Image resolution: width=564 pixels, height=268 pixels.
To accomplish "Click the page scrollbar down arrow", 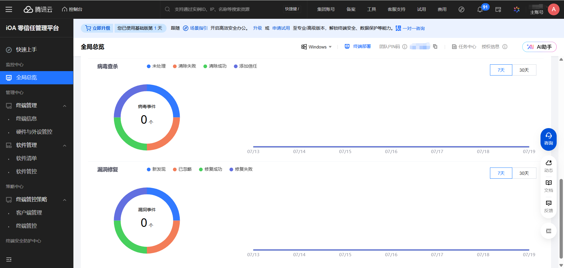I will 561,265.
